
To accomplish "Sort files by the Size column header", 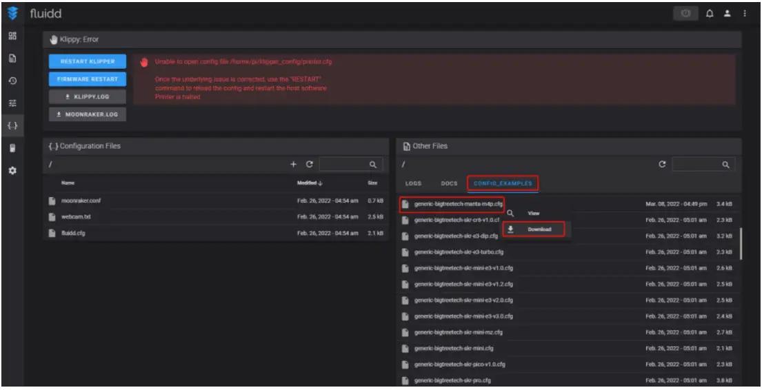I will [373, 183].
